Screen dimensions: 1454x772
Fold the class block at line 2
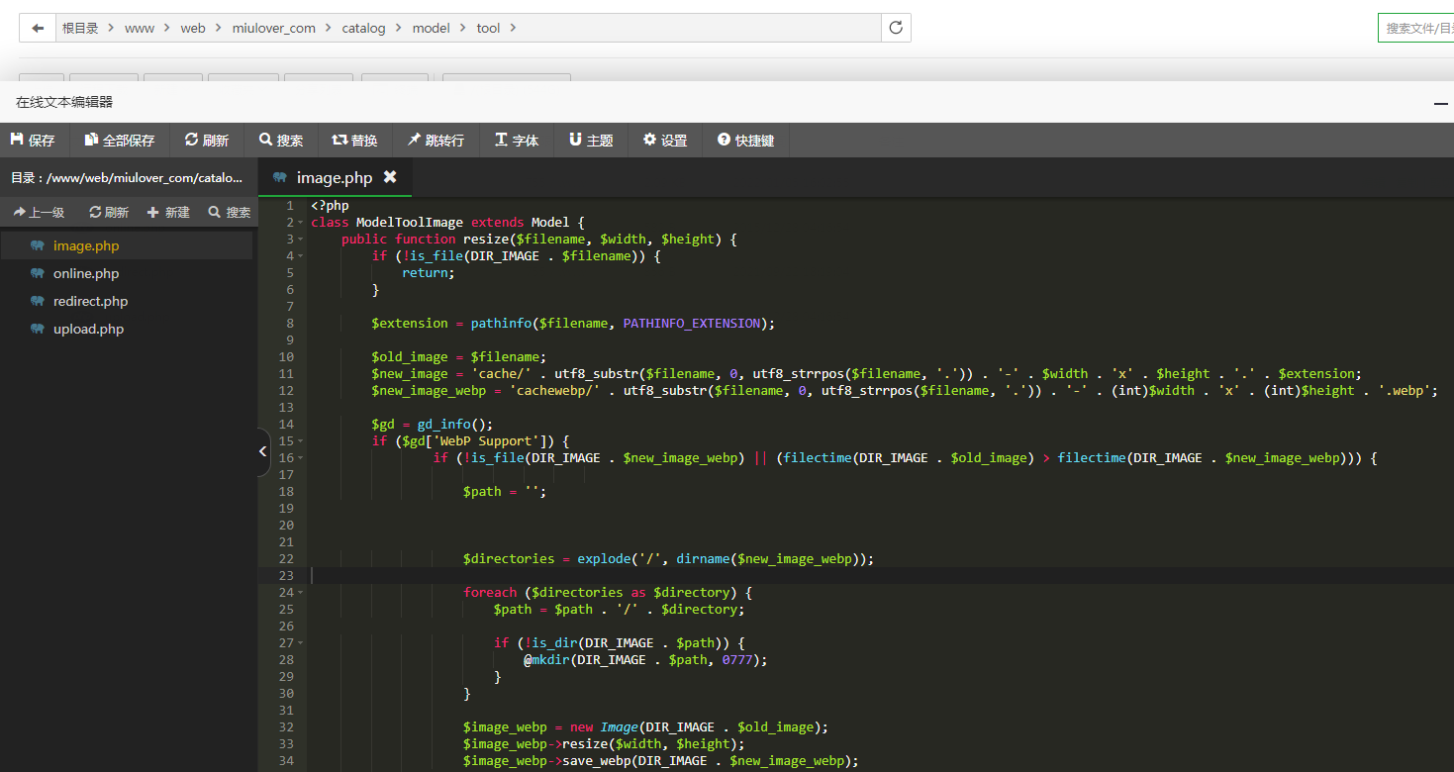[x=300, y=223]
